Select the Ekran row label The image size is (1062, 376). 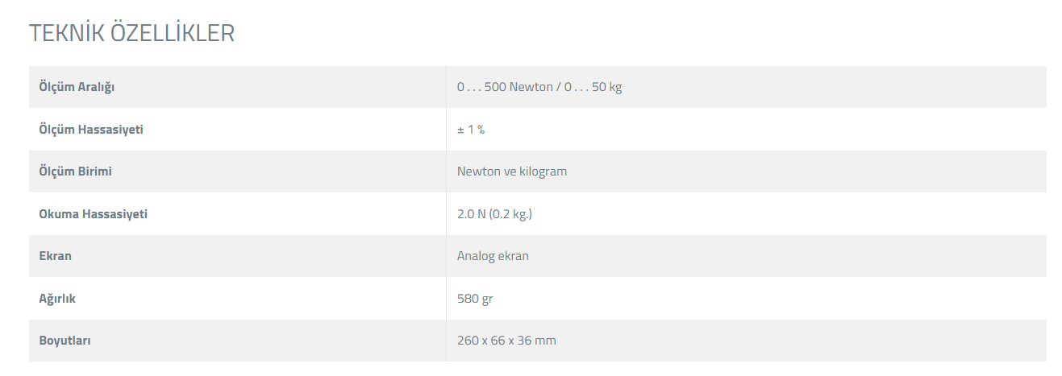[55, 256]
